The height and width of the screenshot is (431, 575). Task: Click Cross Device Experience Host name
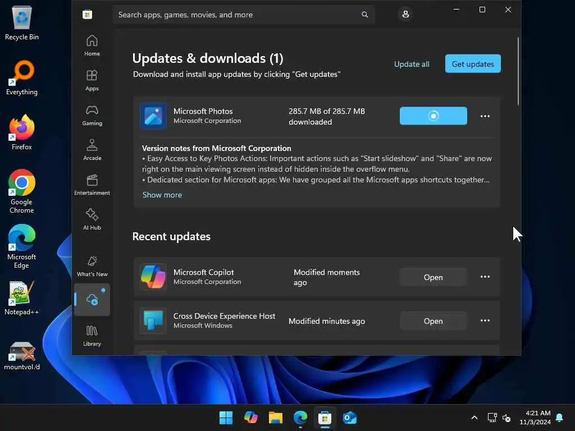224,316
